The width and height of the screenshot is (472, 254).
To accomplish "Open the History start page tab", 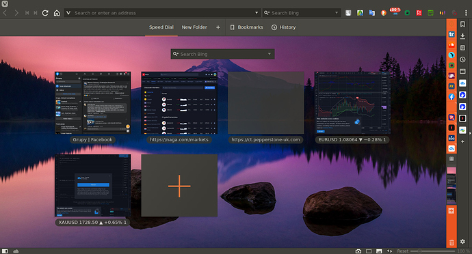I will point(284,27).
